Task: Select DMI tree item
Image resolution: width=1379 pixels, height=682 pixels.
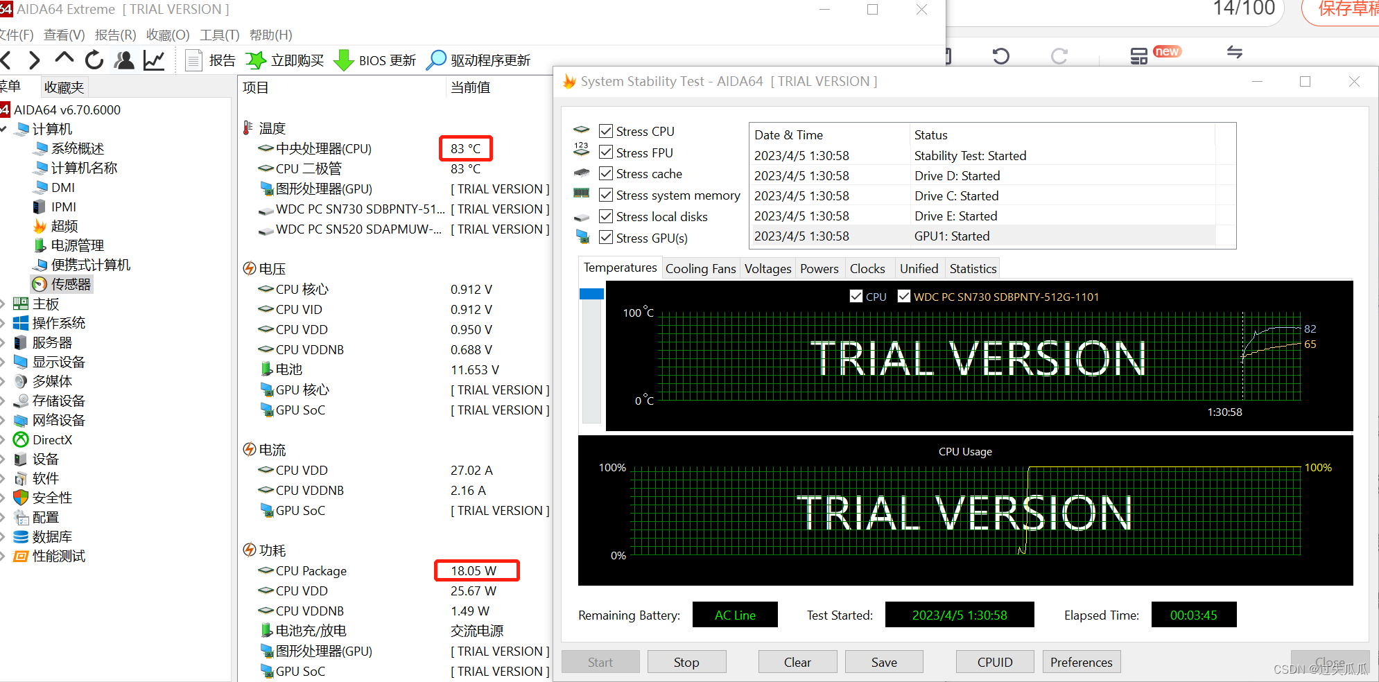Action: [x=54, y=187]
